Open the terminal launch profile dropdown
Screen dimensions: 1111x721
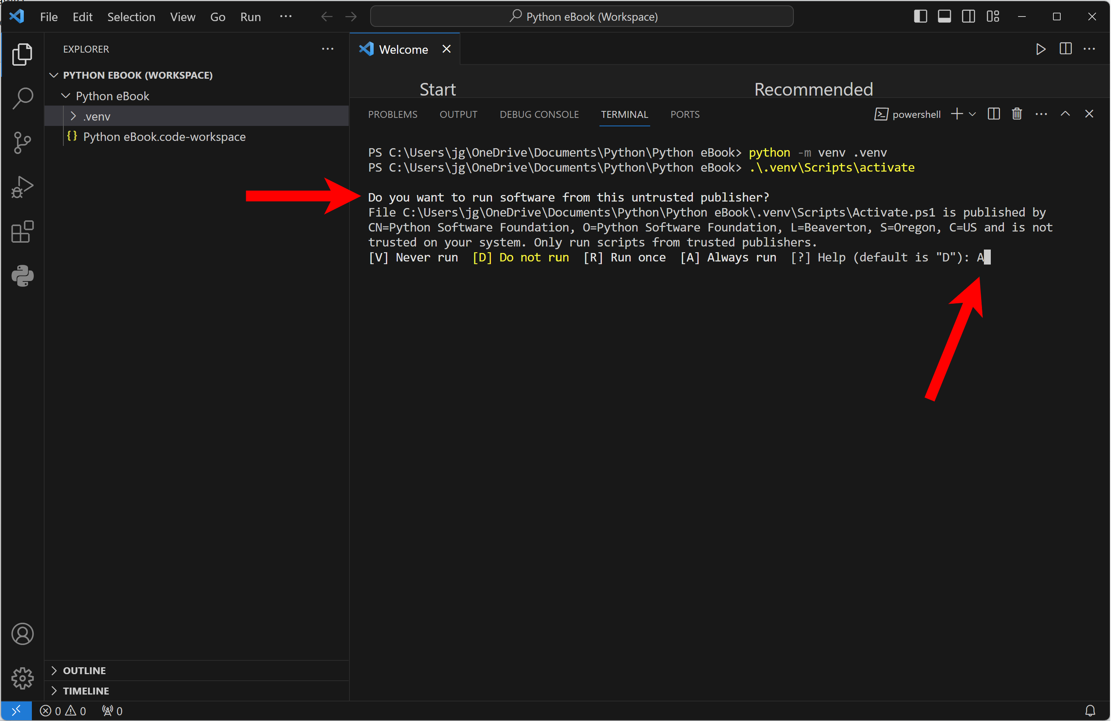(973, 114)
